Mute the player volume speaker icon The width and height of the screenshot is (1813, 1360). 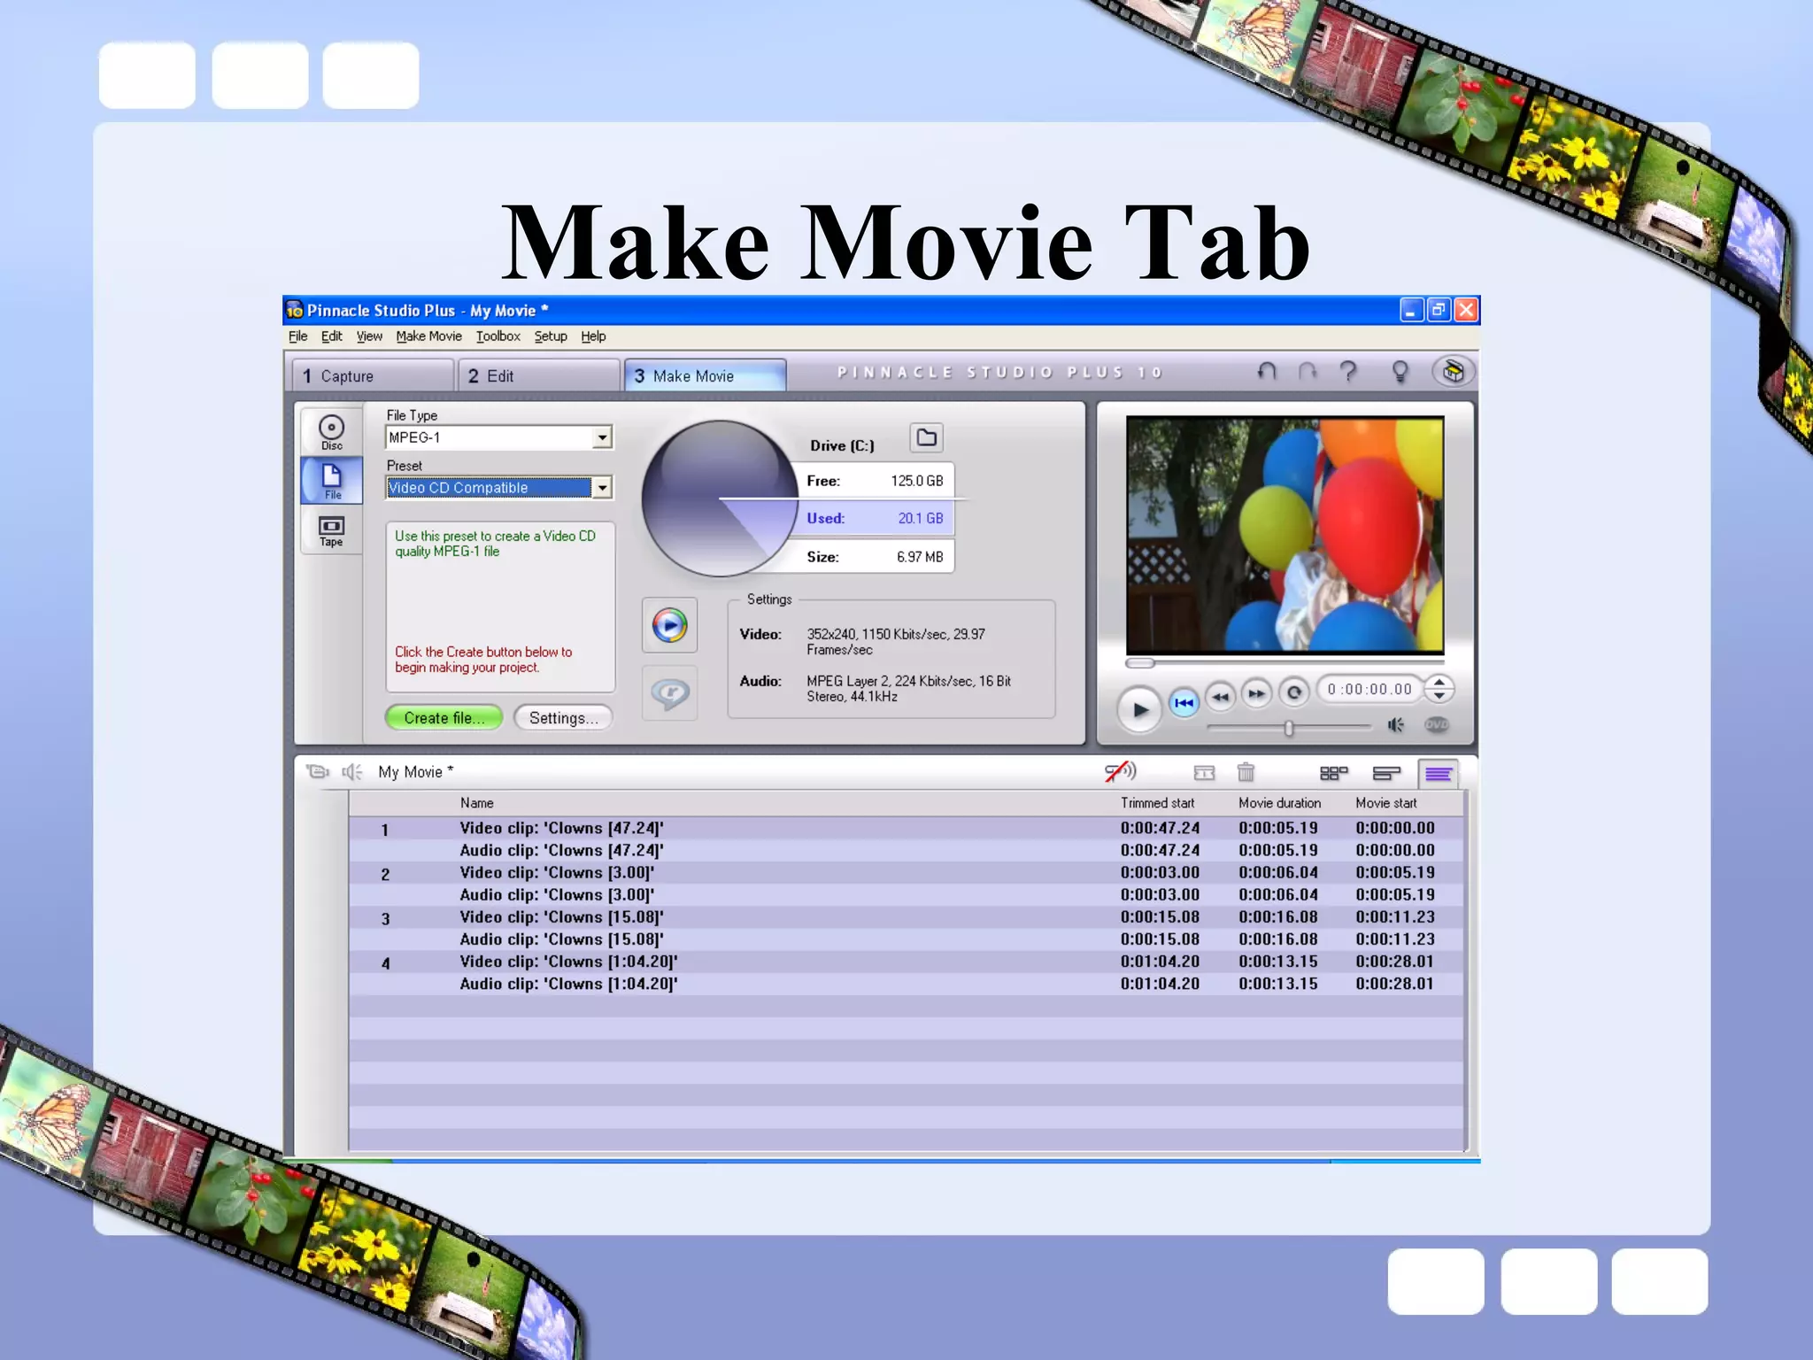[x=1396, y=725]
